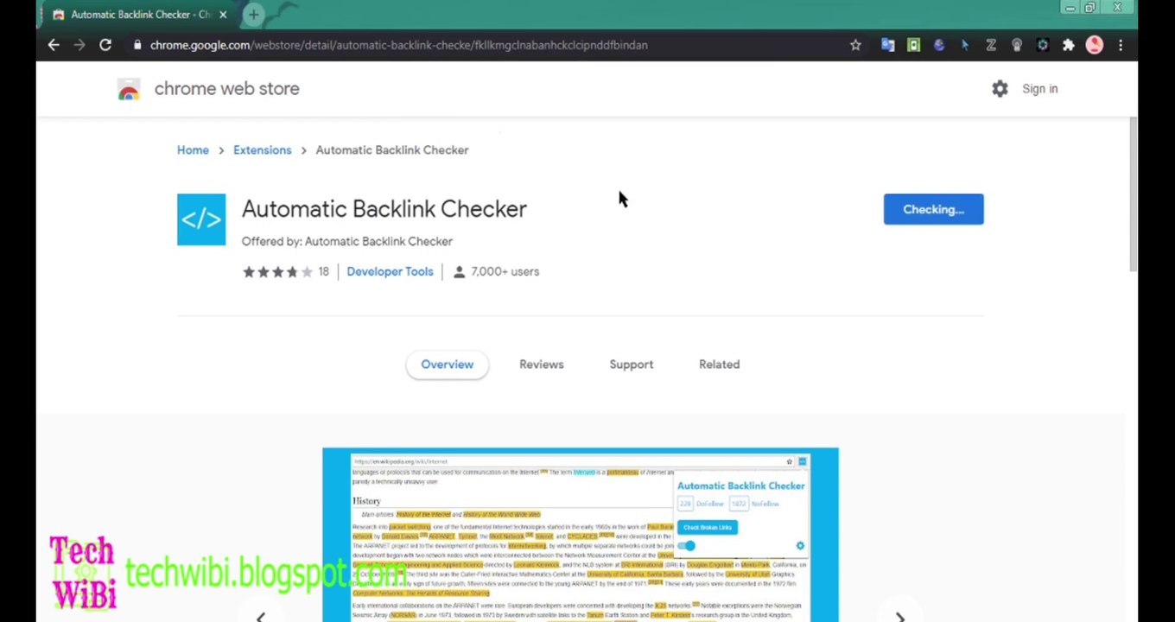View site information via the lock icon

[x=137, y=45]
